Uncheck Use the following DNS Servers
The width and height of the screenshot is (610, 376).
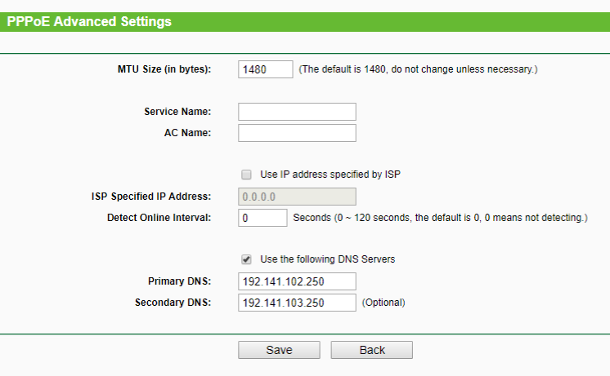tap(246, 259)
